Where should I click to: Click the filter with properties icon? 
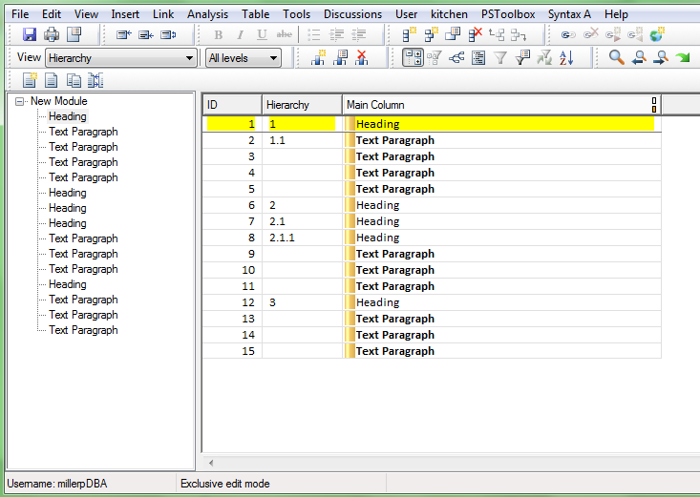[x=522, y=57]
